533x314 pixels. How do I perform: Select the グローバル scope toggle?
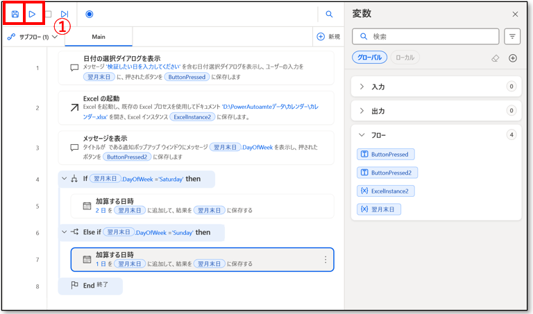click(369, 58)
